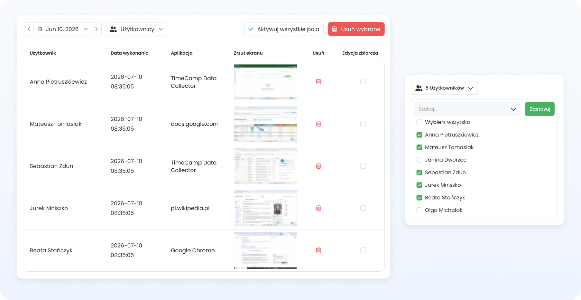Delete Beata Stańczyk's row using trash icon

pos(319,250)
